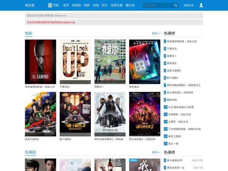Click the 电视剧 section heading

pyautogui.click(x=30, y=152)
